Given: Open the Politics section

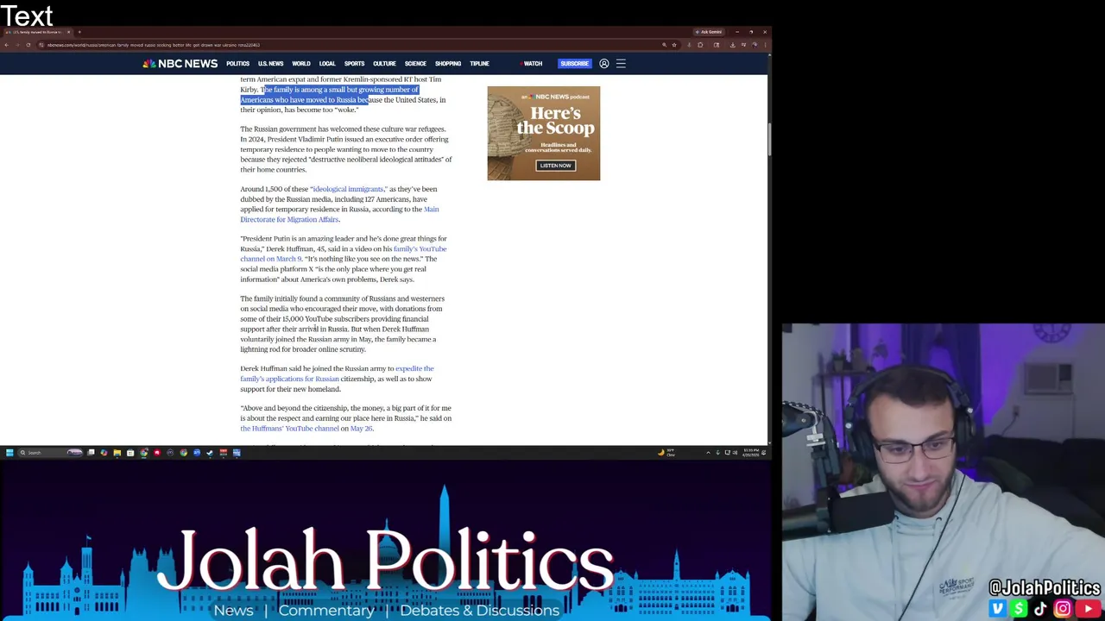Looking at the screenshot, I should point(237,64).
